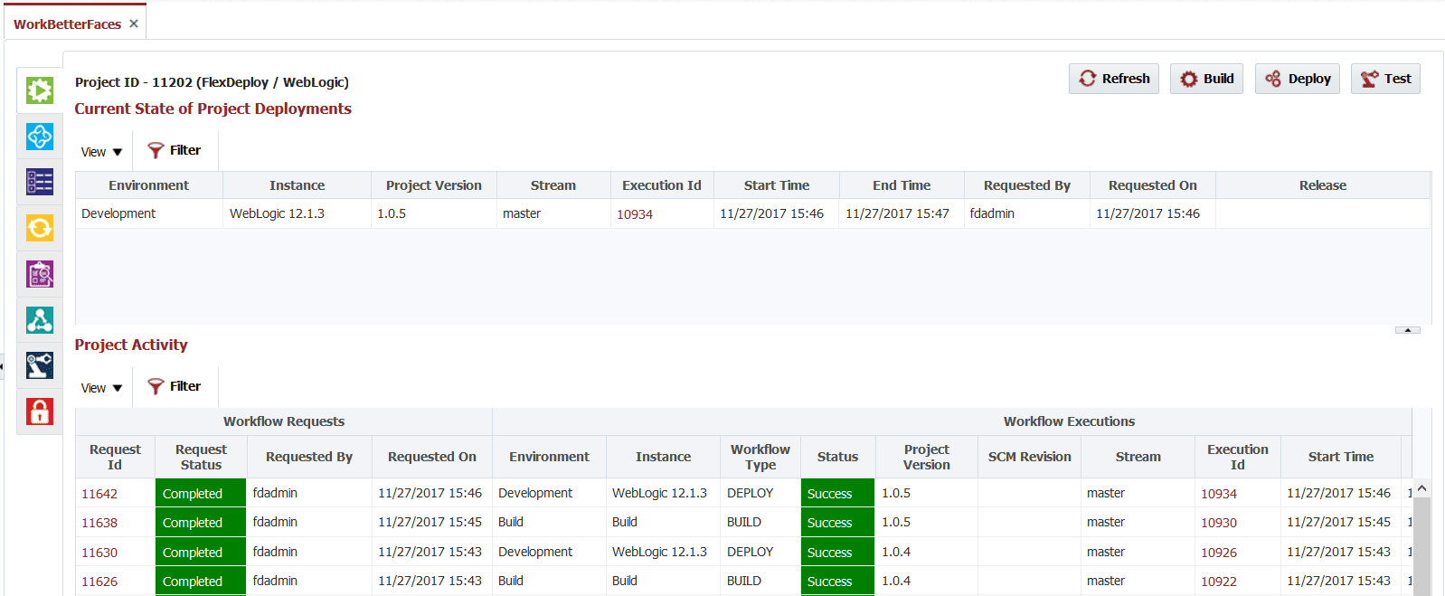Sort by the Request Id column header
The image size is (1445, 596).
pos(115,457)
